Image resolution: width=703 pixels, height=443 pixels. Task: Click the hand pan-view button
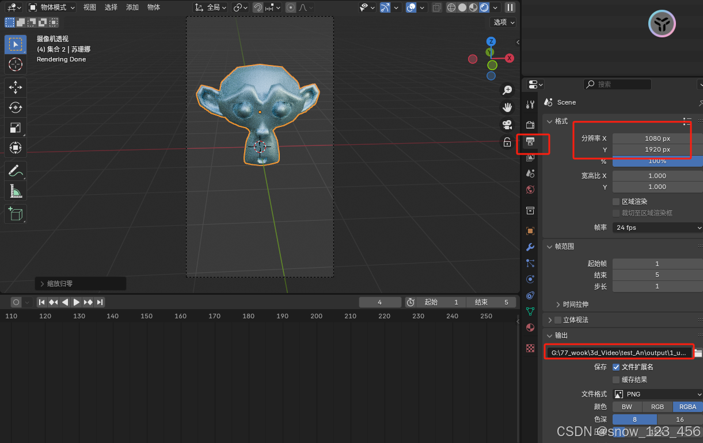507,107
